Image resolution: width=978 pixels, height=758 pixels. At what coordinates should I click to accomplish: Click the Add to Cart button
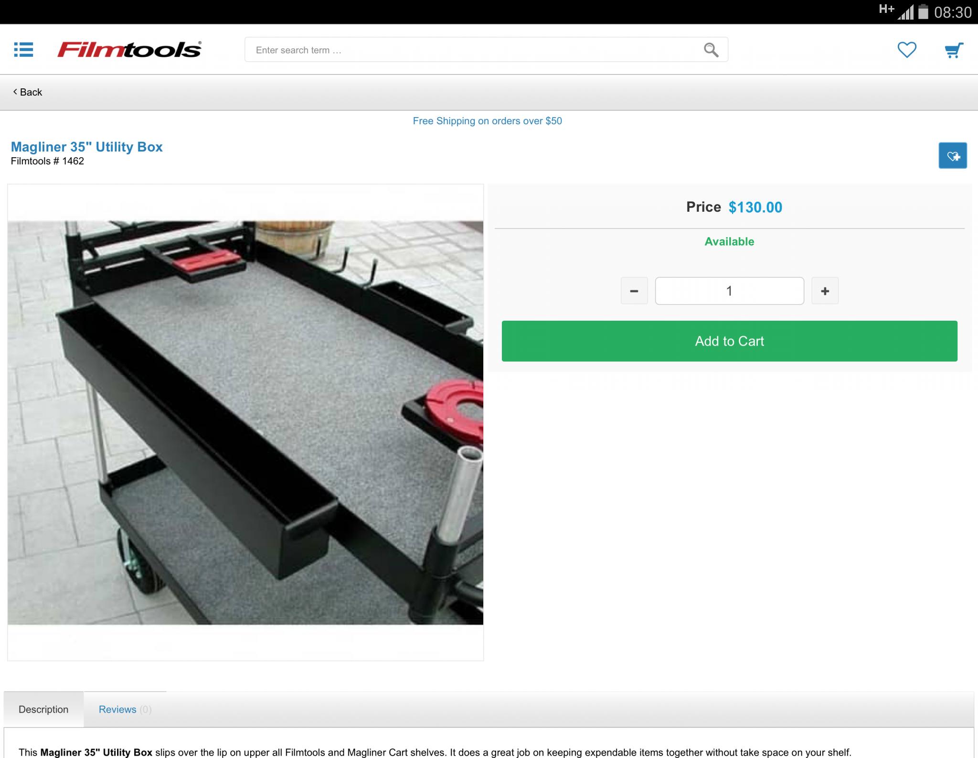[x=729, y=341]
